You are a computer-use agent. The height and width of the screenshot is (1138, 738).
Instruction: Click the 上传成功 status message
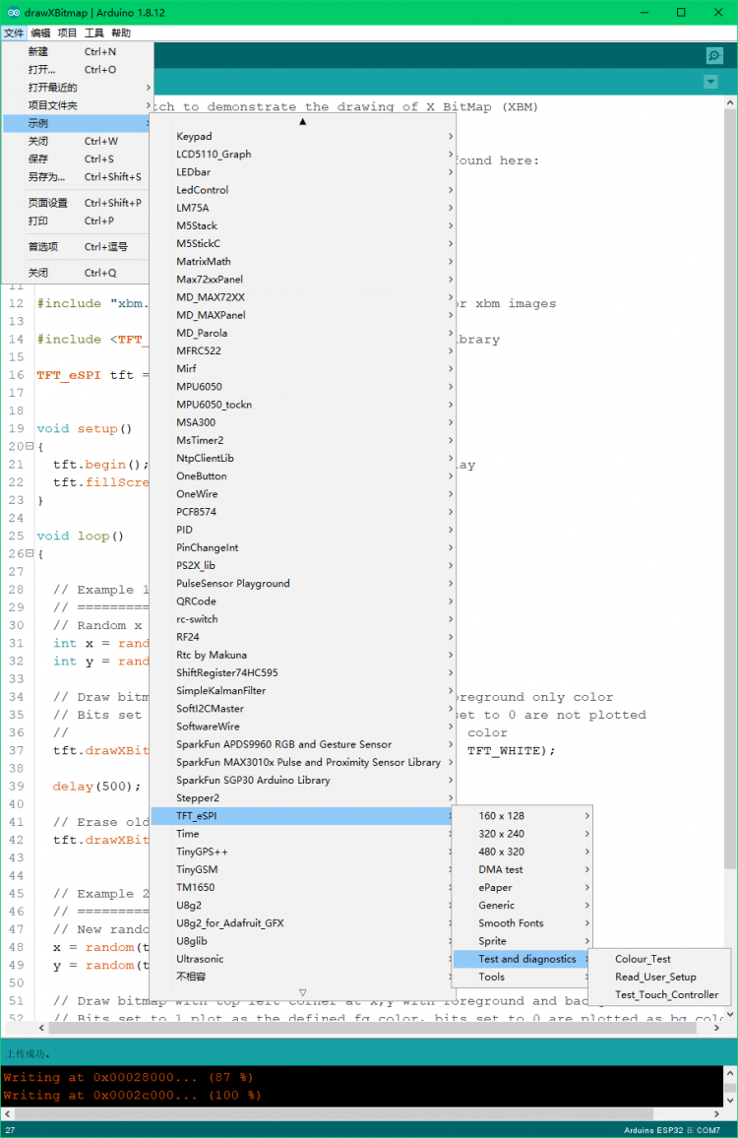[29, 1053]
